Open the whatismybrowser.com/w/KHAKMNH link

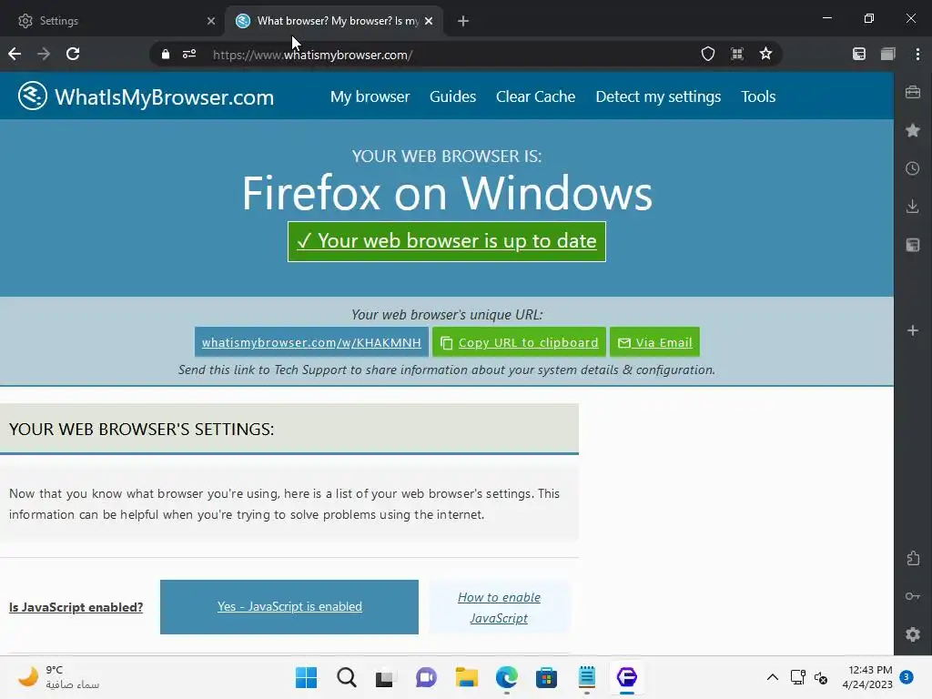[311, 342]
